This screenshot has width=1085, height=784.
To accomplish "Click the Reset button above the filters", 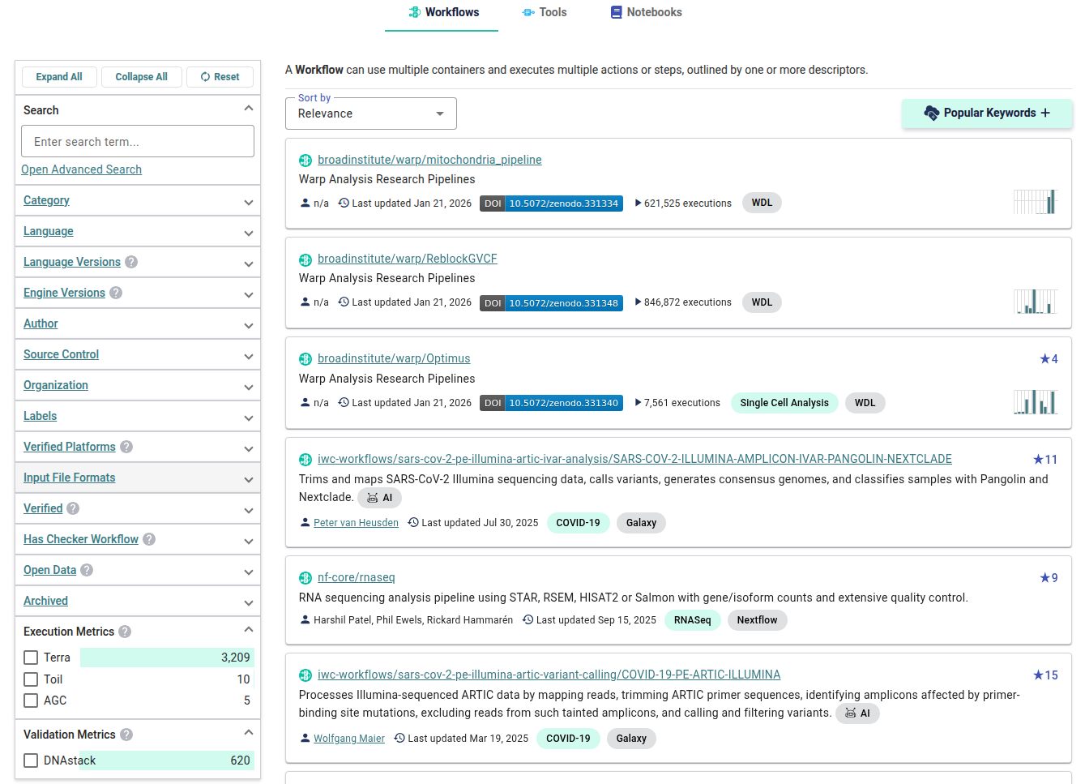I will point(220,76).
